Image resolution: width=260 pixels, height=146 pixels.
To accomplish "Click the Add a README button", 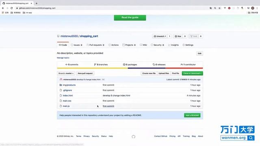I will (x=192, y=115).
